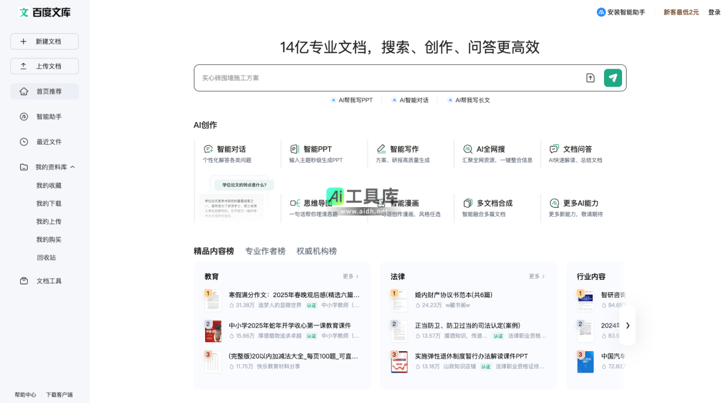Launch AI全网搜 search
The image size is (728, 403).
point(489,149)
